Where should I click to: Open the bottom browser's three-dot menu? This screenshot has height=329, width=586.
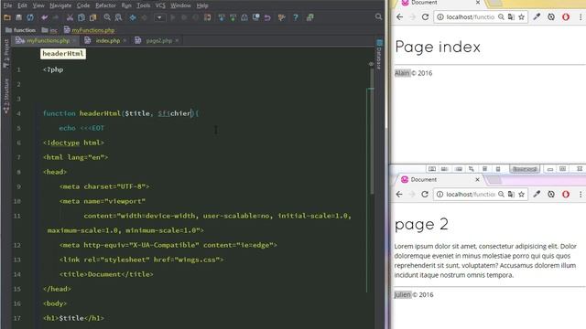tap(580, 194)
